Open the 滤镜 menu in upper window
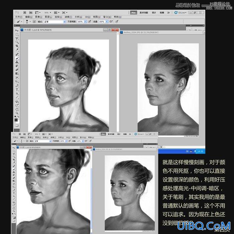The width and height of the screenshot is (234, 234). tap(68, 17)
